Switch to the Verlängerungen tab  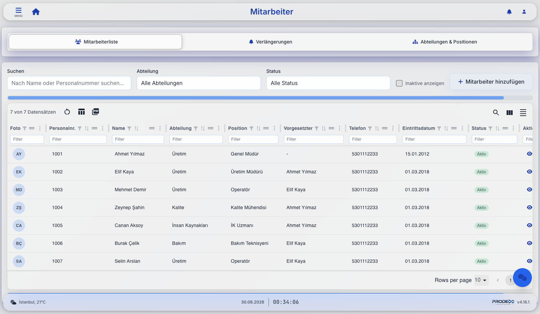[x=270, y=42]
